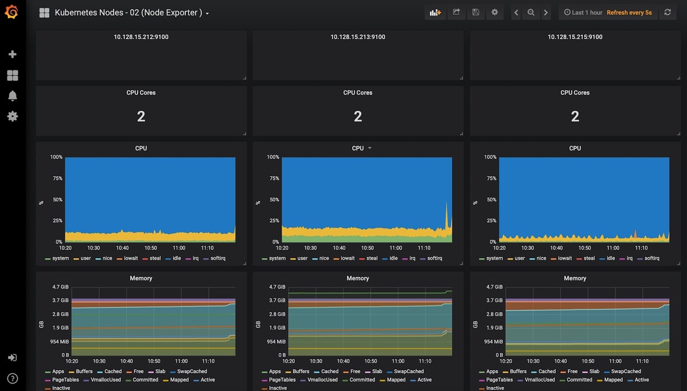Click the Share dashboard icon

pos(456,12)
